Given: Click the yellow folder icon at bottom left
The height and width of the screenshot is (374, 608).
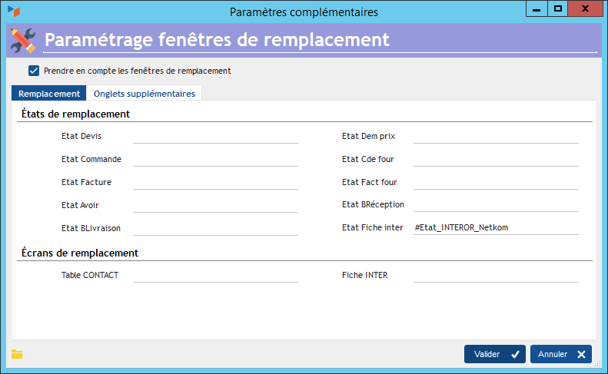Looking at the screenshot, I should point(17,354).
